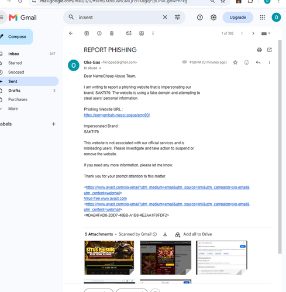
Task: Clear the search with the X icon
Action: (x=165, y=17)
